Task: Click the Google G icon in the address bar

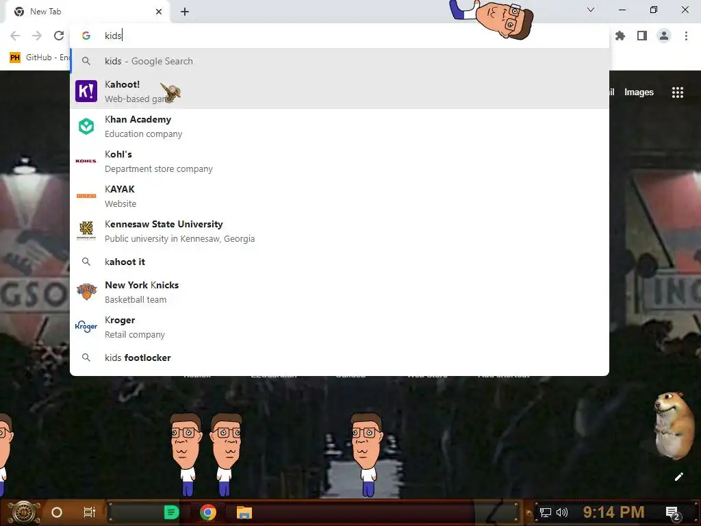Action: tap(86, 36)
